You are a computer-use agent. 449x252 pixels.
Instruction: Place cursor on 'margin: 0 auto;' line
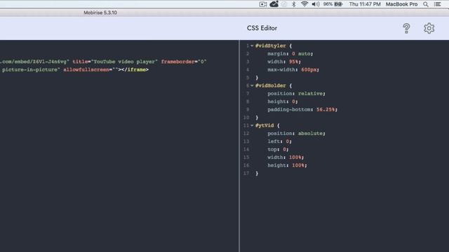tap(290, 54)
